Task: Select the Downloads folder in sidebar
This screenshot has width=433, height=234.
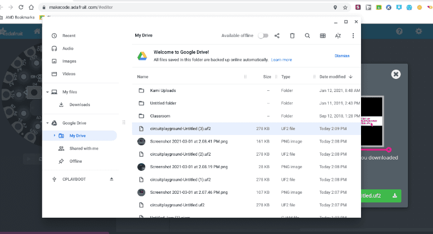Action: [x=80, y=104]
